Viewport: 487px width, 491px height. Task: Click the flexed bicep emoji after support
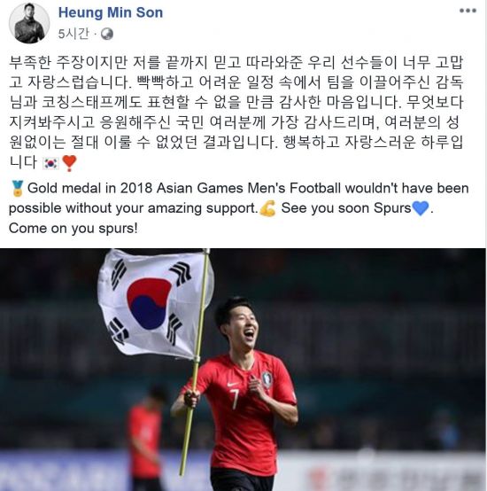point(267,208)
